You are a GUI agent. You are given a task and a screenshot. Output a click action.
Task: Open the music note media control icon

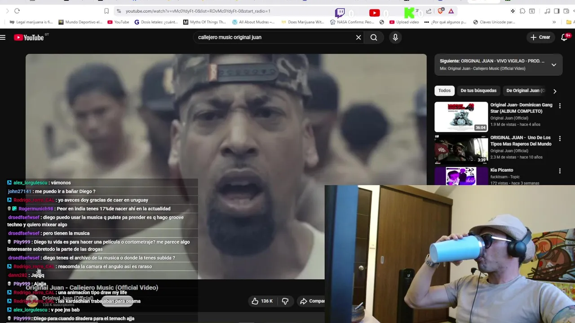coord(547,11)
